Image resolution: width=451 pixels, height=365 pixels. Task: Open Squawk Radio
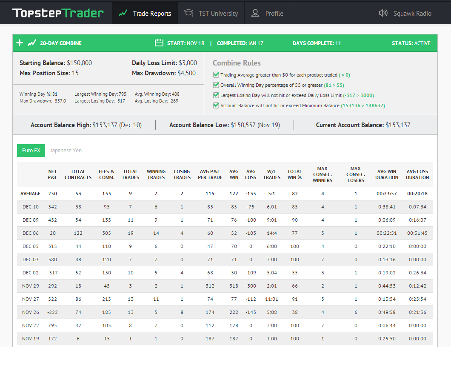click(x=405, y=13)
